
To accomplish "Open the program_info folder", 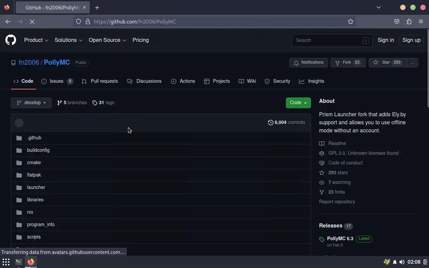I will pos(41,224).
